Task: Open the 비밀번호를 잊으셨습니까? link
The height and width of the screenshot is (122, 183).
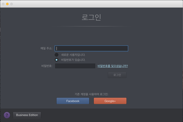Action: (112, 66)
